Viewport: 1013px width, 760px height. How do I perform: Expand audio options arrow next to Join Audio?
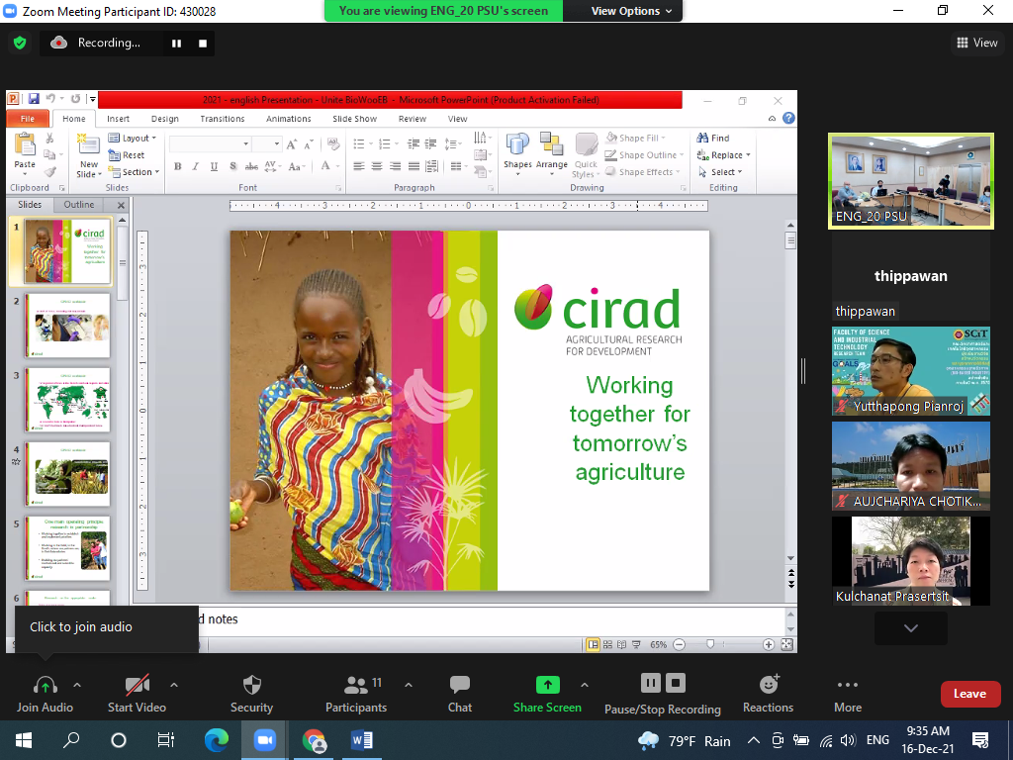[77, 685]
